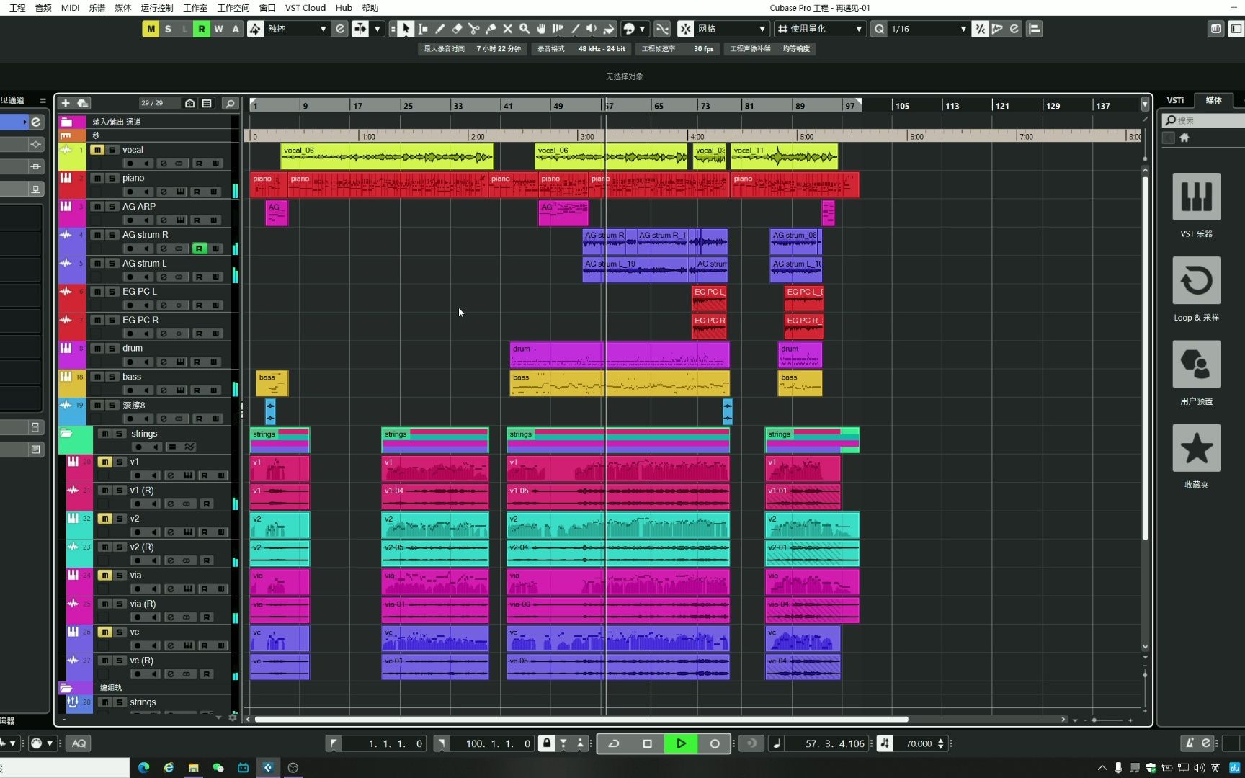Collapse the group tracks folder
1245x778 pixels.
point(66,688)
